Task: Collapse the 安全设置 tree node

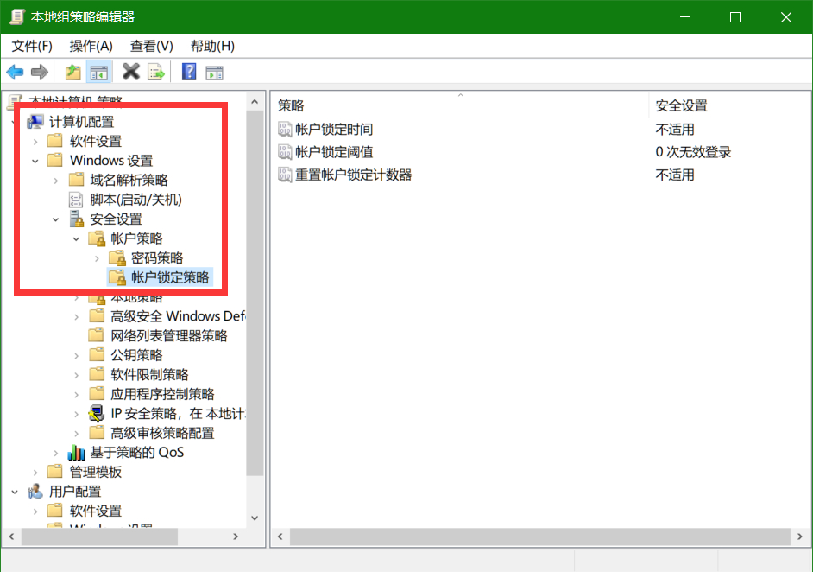Action: click(x=55, y=219)
